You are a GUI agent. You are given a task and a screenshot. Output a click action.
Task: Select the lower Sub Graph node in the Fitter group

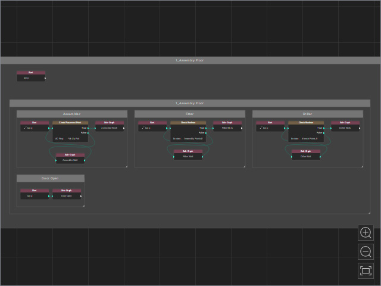tap(188, 155)
